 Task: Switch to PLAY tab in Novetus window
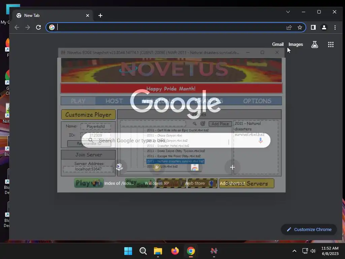(x=78, y=101)
